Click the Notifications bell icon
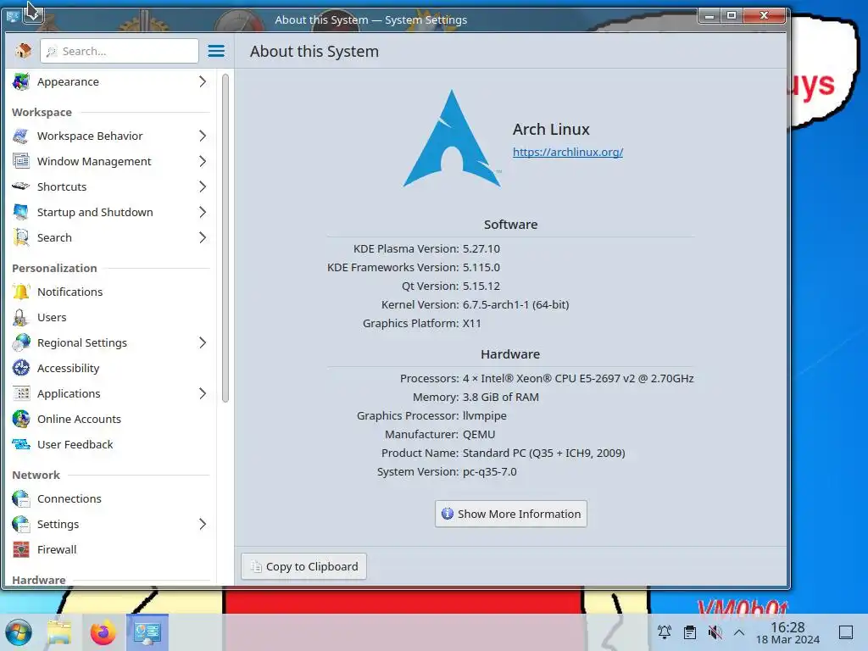Screen dimensions: 868x651 (x=21, y=292)
